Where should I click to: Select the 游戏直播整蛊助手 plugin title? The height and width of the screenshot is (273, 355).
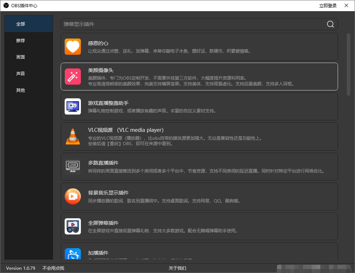point(108,103)
